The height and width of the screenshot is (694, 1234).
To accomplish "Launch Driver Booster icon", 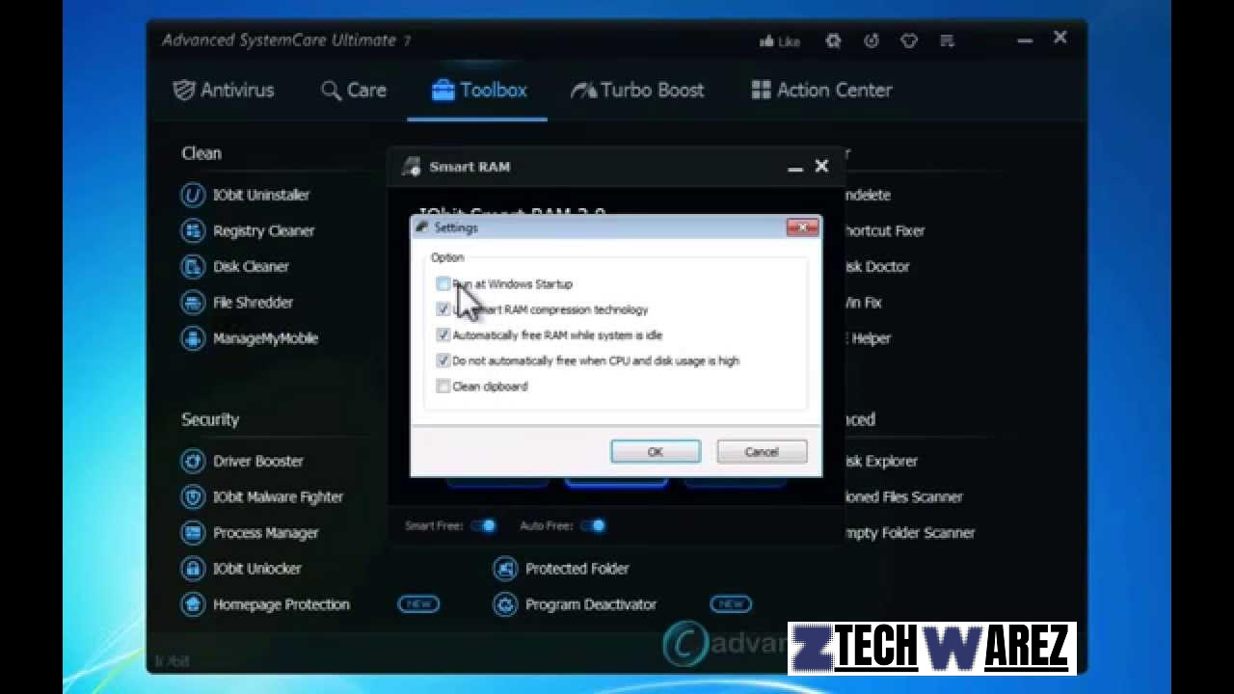I will 193,461.
